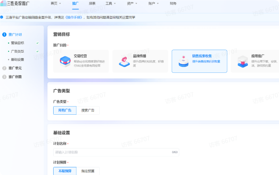This screenshot has width=279, height=175.
Task: Jump to 基础设置 section in sidebar
Action: click(17, 59)
